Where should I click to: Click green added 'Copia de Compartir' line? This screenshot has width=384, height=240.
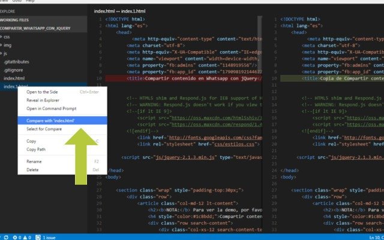tap(332, 79)
